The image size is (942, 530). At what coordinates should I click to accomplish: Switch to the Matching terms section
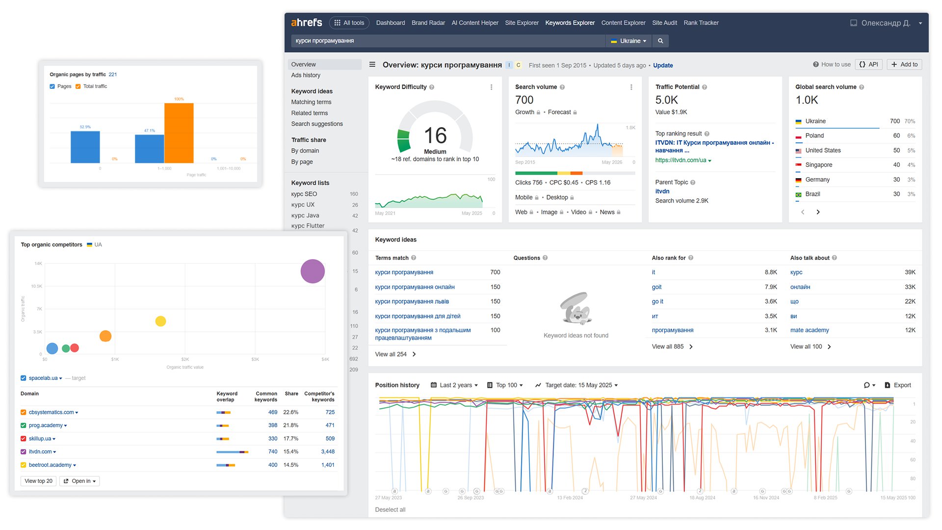pos(311,102)
